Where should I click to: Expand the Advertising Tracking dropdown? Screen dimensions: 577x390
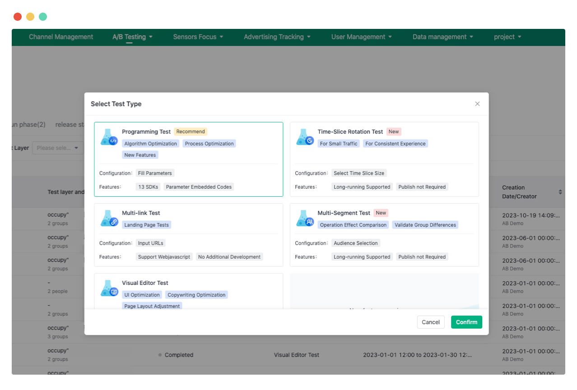click(x=277, y=37)
